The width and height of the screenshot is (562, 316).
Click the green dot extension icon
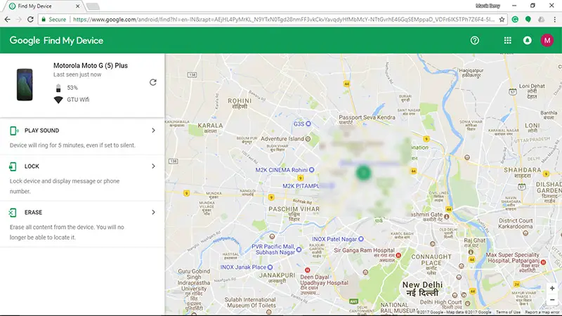coord(528,20)
